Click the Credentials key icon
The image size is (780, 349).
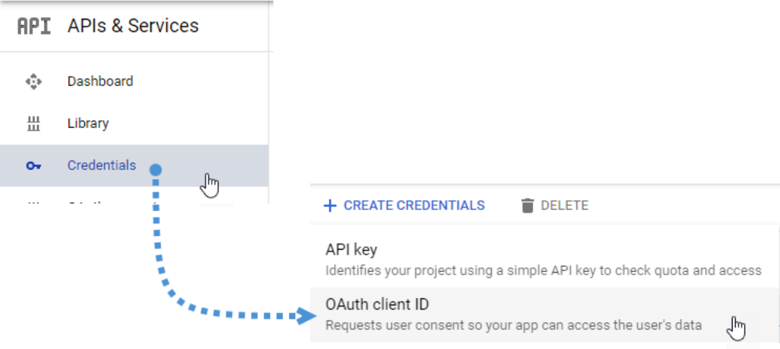point(33,166)
